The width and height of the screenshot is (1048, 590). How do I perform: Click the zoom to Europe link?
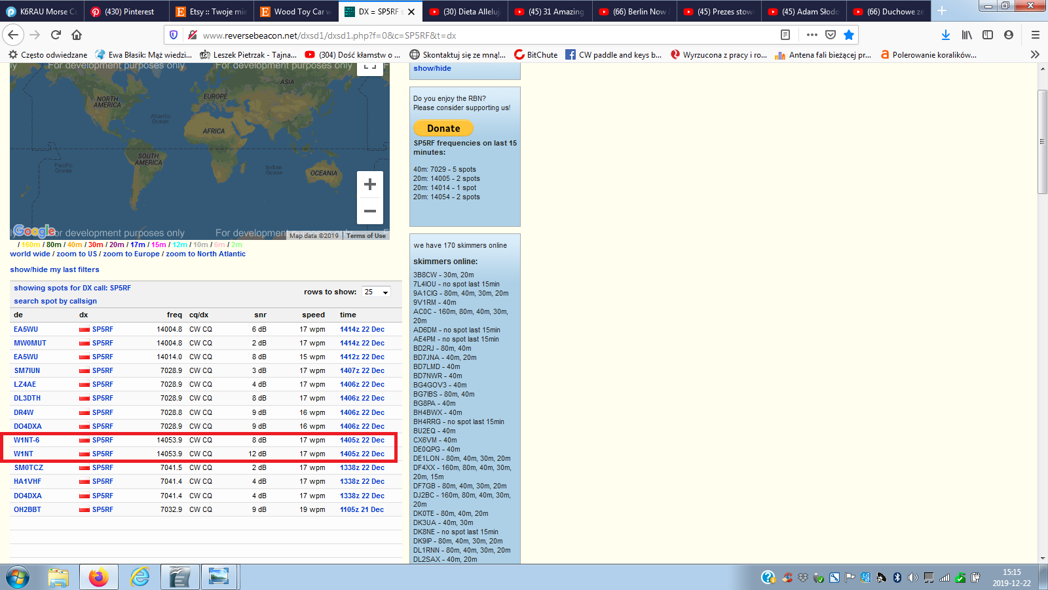pyautogui.click(x=131, y=254)
